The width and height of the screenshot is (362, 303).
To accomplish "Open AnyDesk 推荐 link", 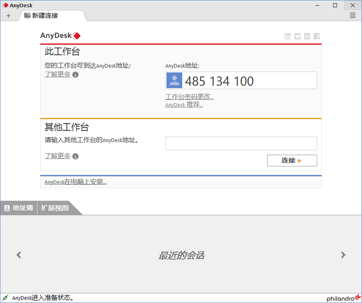I will 184,105.
